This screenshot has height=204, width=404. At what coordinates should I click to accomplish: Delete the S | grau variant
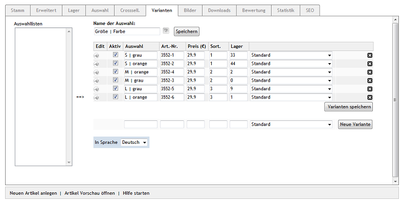(370, 55)
